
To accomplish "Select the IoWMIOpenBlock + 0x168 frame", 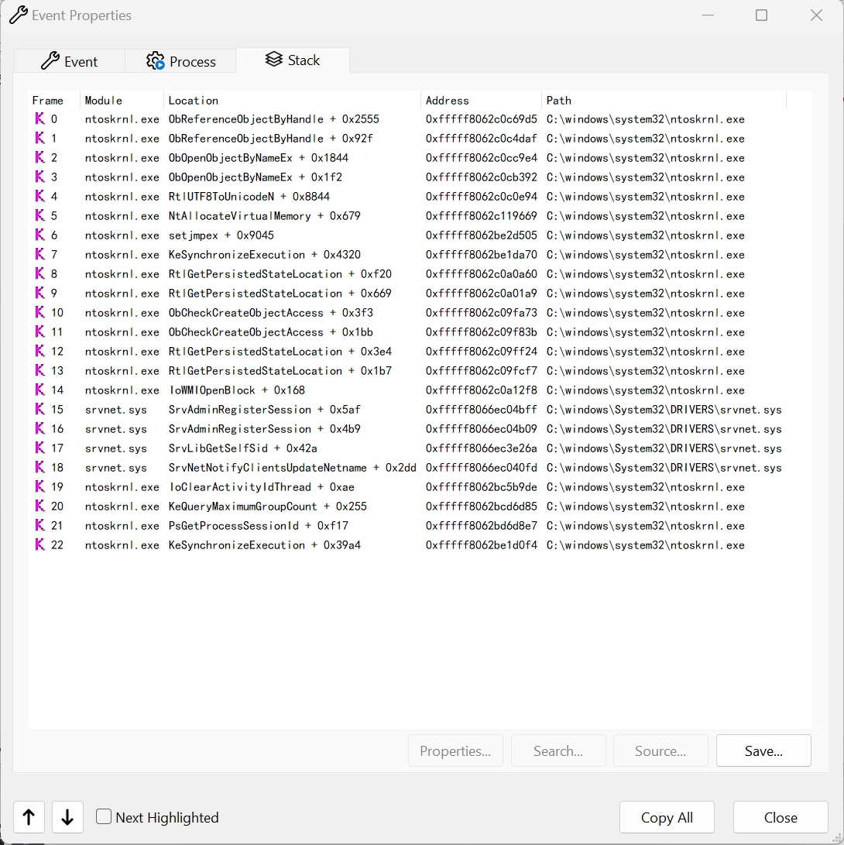I will [x=236, y=390].
